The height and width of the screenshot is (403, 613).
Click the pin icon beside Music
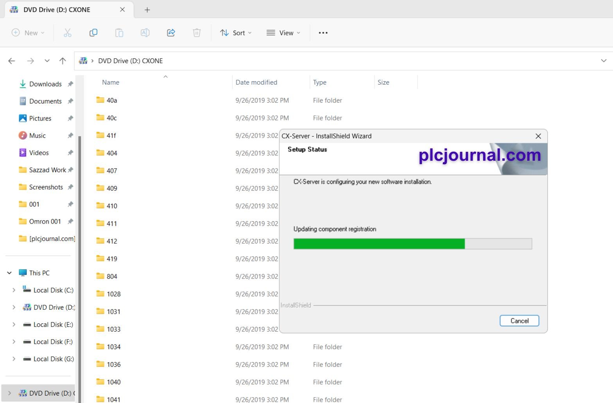tap(70, 135)
